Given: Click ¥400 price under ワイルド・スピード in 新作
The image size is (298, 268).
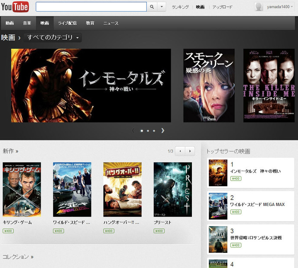Looking at the screenshot, I should point(58,231).
